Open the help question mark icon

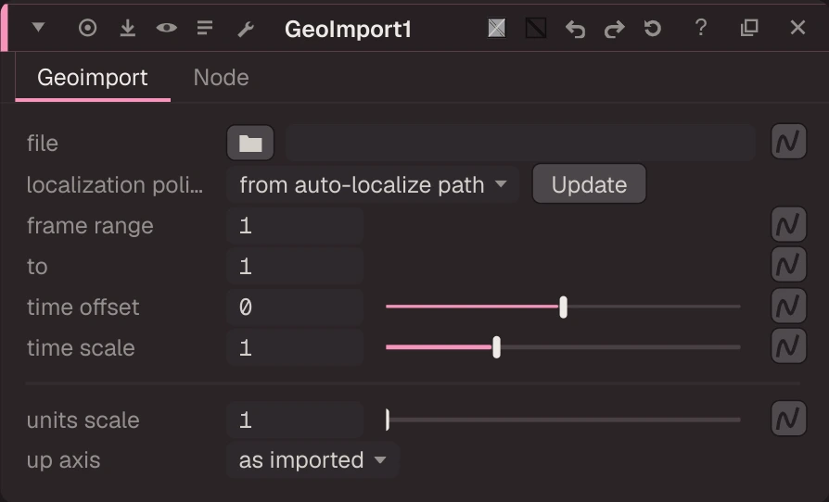coord(701,28)
